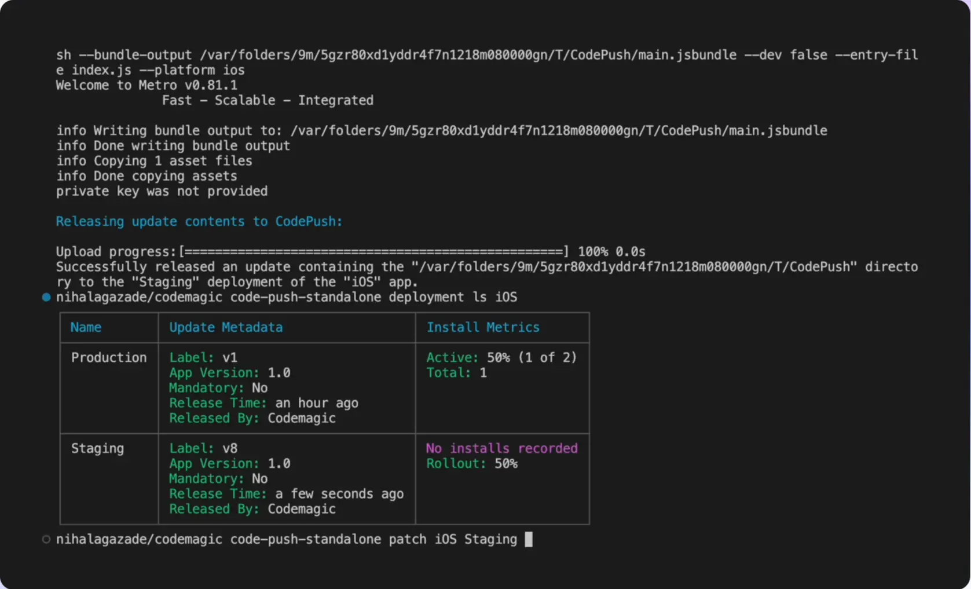
Task: Click 'Label: v1' in Production row
Action: coord(203,357)
